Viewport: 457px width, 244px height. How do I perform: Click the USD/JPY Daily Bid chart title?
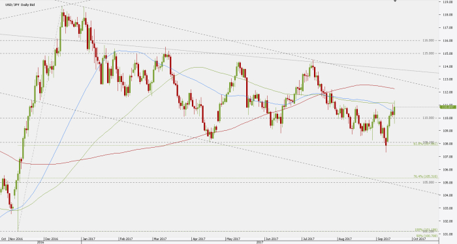(x=20, y=5)
